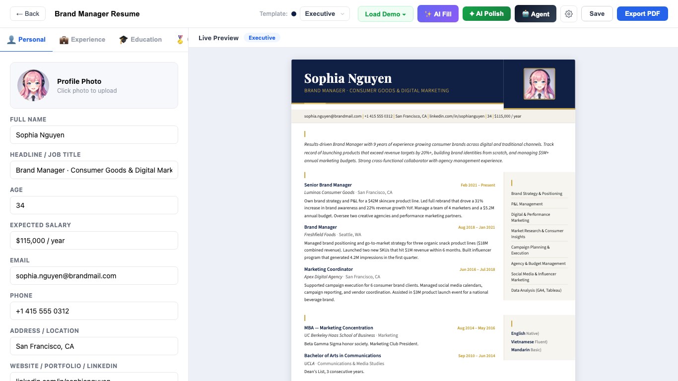The image size is (678, 381).
Task: Click the Feb 2021 – Present date range
Action: 478,185
